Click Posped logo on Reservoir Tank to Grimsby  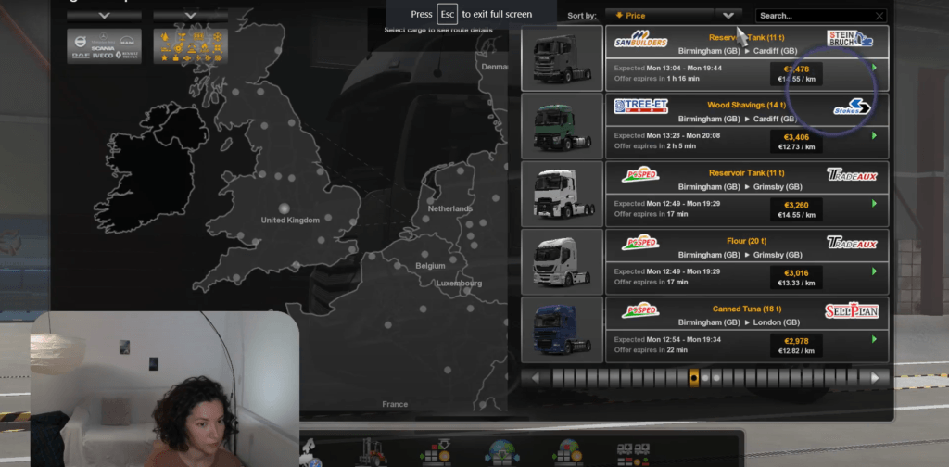[640, 175]
